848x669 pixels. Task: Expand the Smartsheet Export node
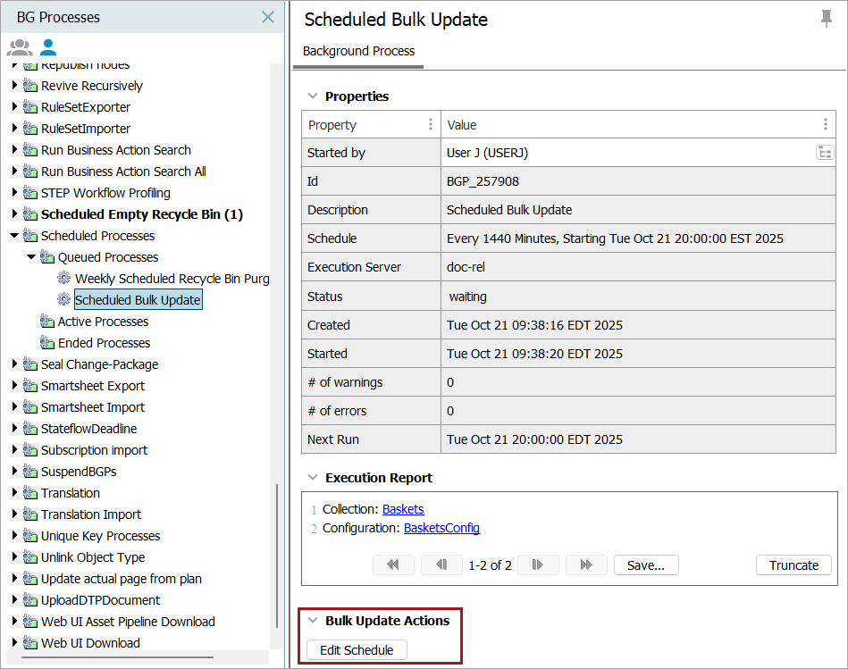(x=14, y=386)
